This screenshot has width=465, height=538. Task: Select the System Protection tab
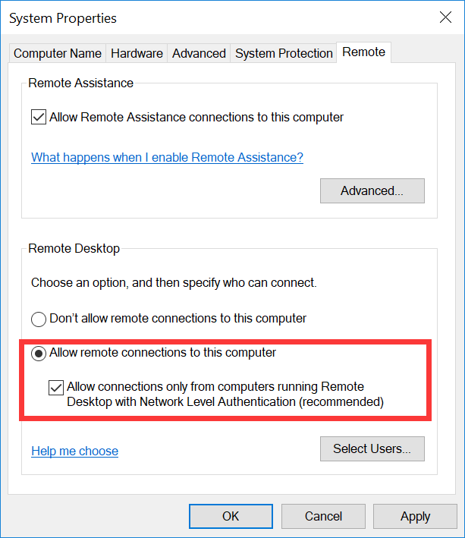click(x=284, y=53)
